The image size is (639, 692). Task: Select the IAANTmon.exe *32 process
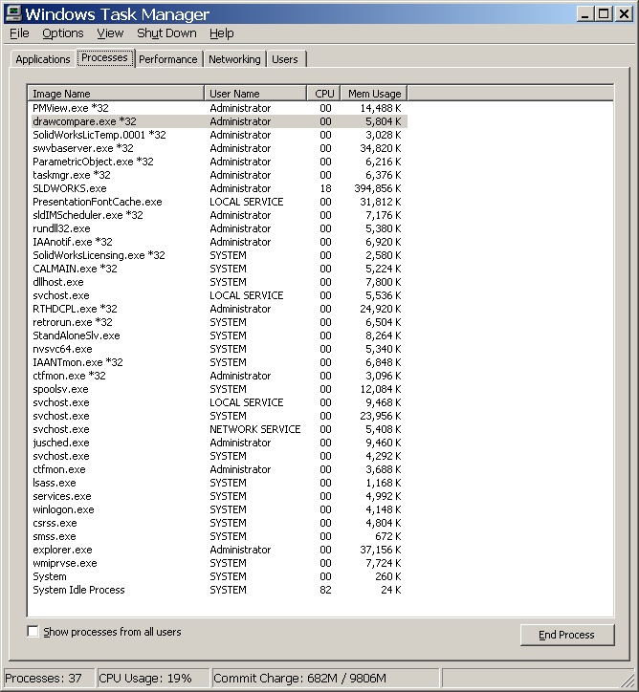[x=219, y=362]
